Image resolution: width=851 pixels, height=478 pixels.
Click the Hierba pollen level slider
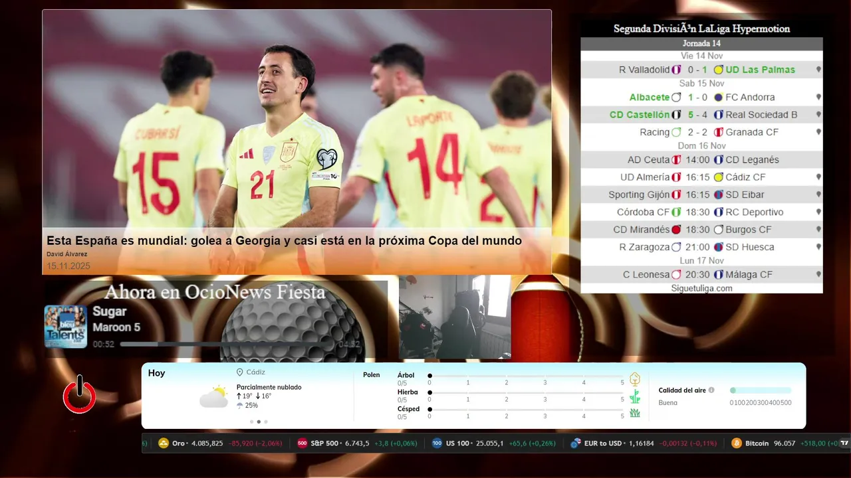[x=526, y=393]
